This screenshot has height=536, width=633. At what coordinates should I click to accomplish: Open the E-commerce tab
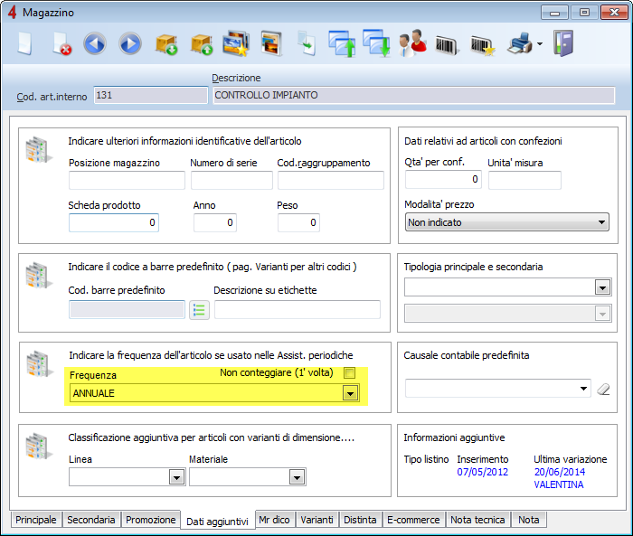(x=413, y=520)
